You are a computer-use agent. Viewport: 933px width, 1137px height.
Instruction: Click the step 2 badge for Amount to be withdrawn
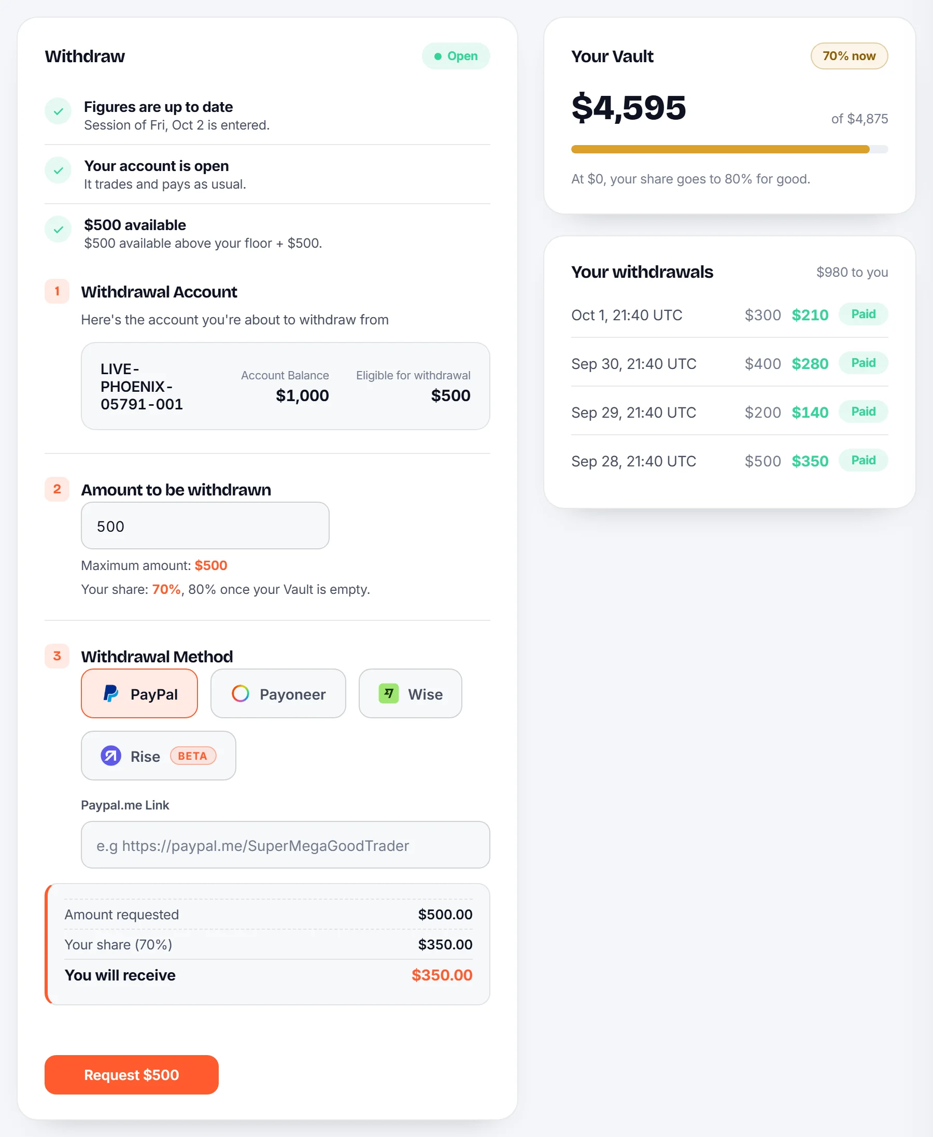pos(57,489)
